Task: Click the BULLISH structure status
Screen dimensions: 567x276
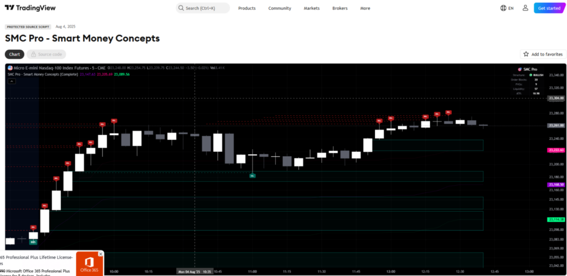Action: pyautogui.click(x=536, y=75)
